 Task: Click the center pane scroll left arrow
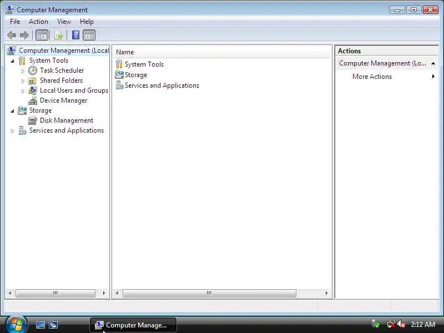coord(117,293)
